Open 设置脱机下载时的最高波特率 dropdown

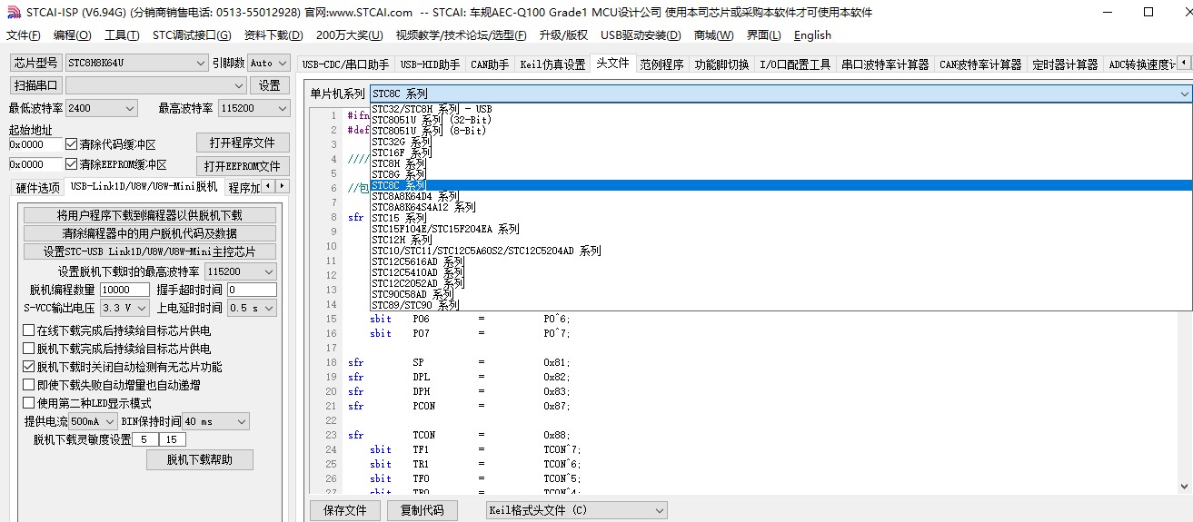pyautogui.click(x=241, y=271)
